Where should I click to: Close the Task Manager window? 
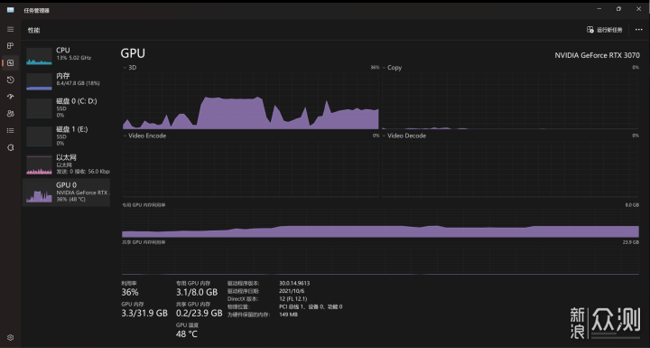click(638, 9)
